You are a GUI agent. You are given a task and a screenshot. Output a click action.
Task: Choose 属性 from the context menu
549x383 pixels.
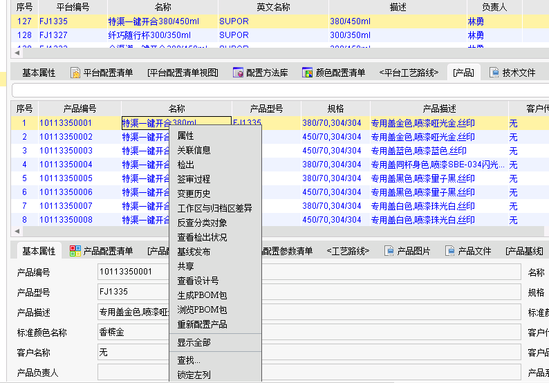(x=185, y=136)
